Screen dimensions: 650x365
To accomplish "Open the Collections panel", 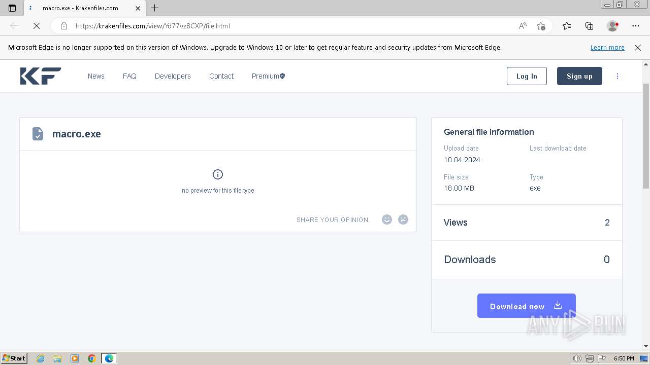I will pyautogui.click(x=589, y=26).
